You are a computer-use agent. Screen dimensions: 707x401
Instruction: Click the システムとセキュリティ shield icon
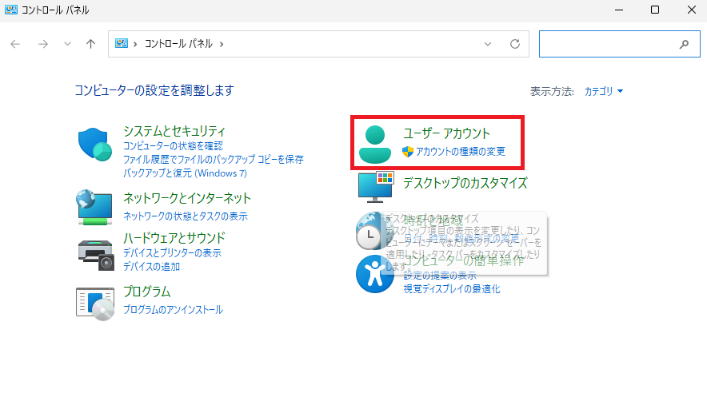pyautogui.click(x=96, y=145)
